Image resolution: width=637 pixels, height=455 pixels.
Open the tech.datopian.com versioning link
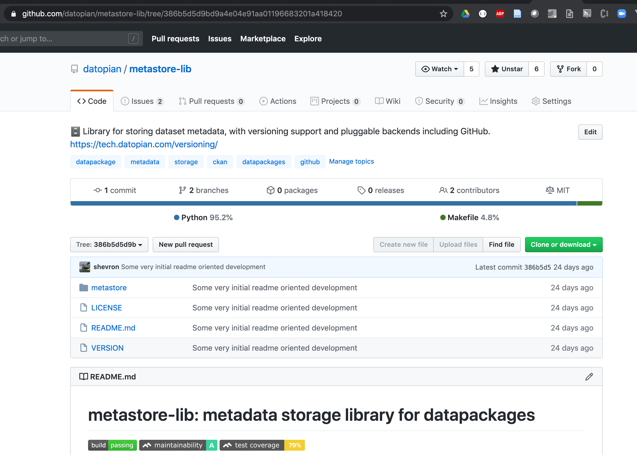pyautogui.click(x=144, y=144)
